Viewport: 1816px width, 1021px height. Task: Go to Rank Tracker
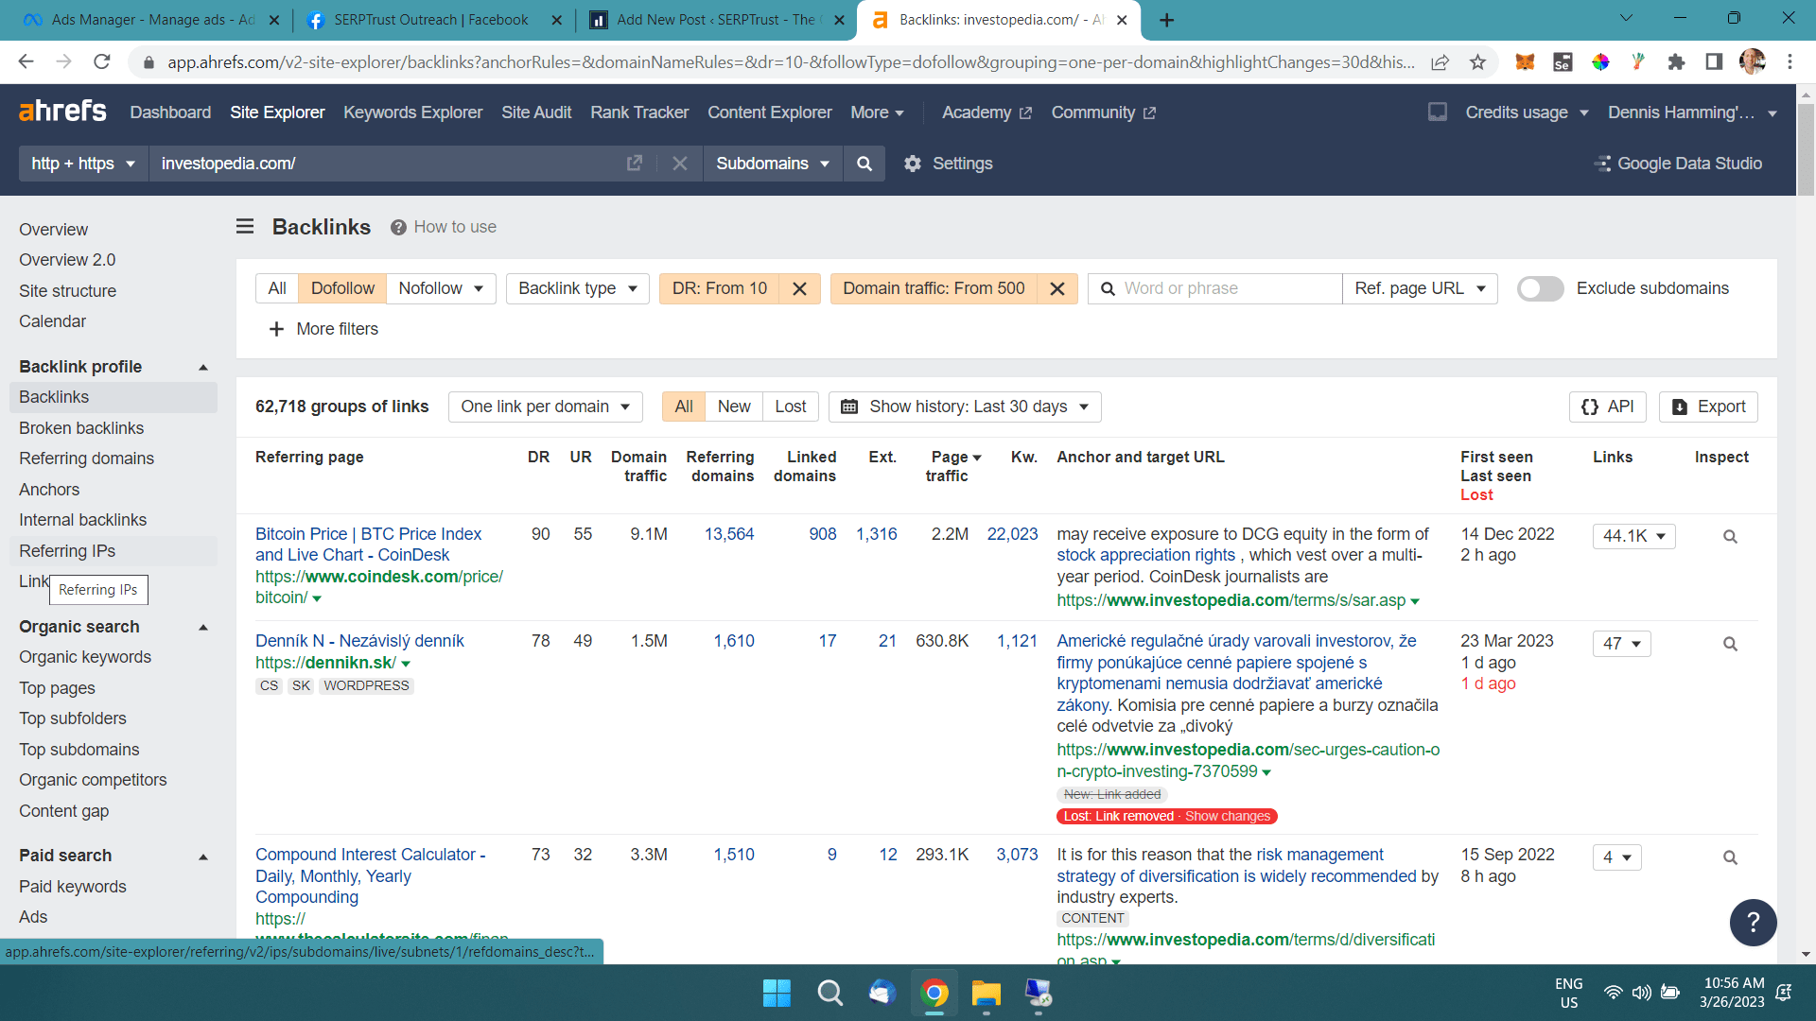pos(639,112)
